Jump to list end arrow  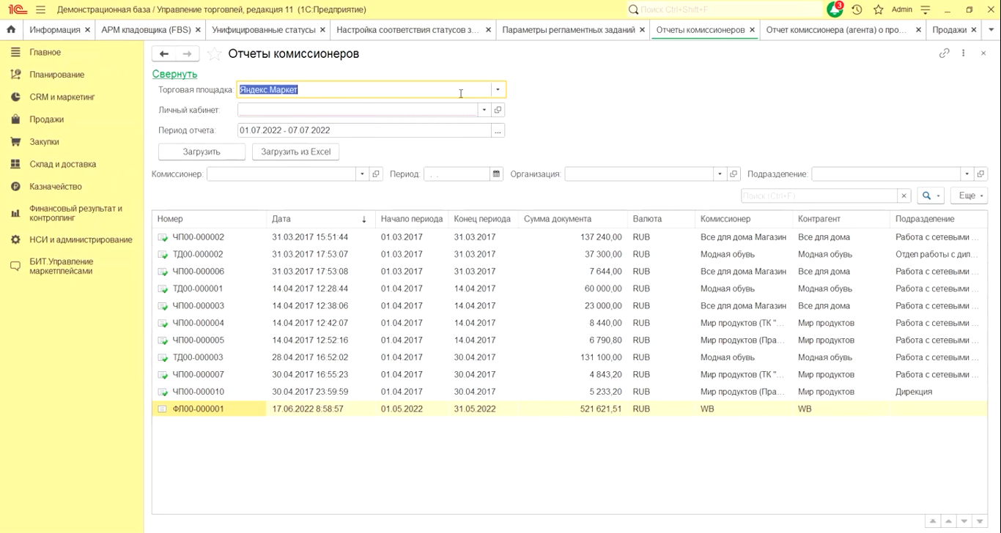pos(981,522)
